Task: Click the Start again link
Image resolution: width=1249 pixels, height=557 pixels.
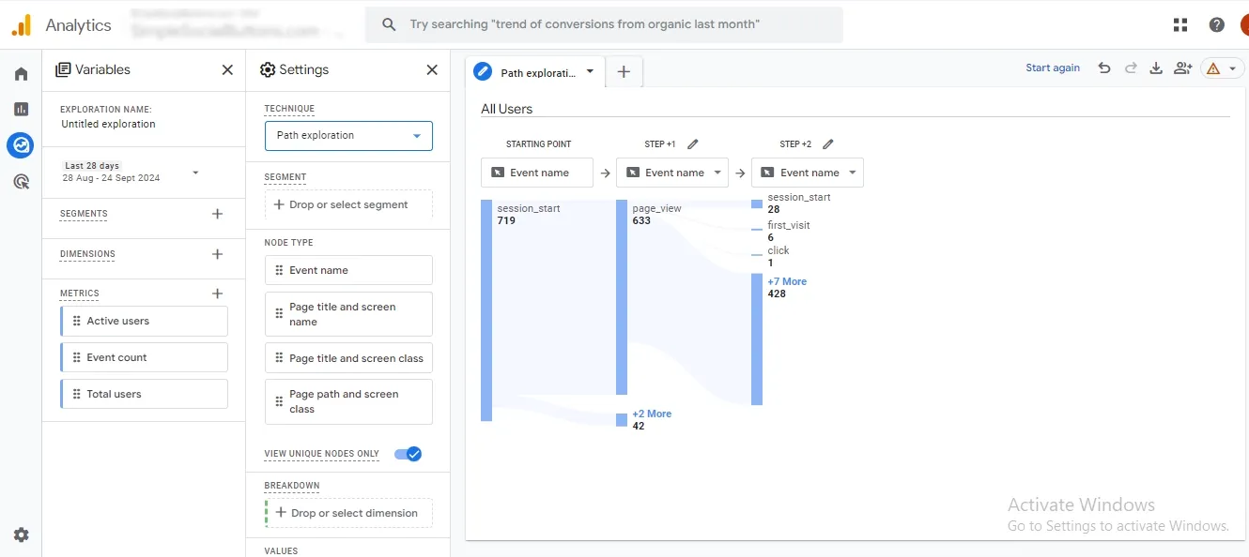Action: click(x=1052, y=68)
